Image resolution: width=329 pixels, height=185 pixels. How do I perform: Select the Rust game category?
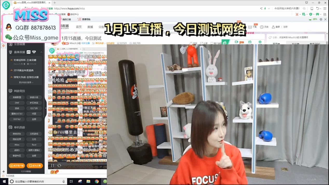tap(34, 145)
